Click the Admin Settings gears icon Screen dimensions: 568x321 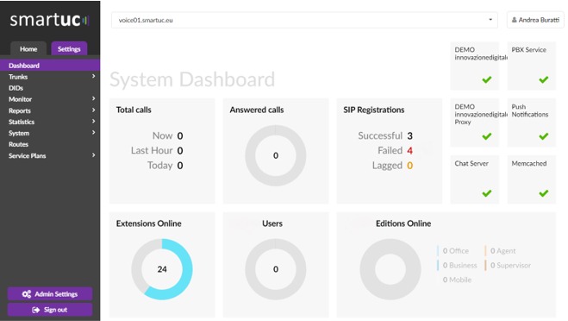pos(27,293)
